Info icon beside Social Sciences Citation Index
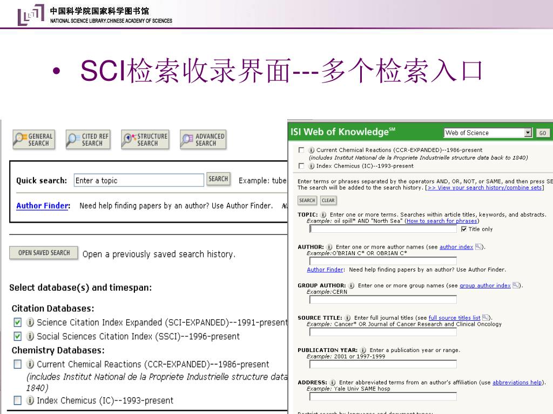The image size is (553, 414). 30,336
